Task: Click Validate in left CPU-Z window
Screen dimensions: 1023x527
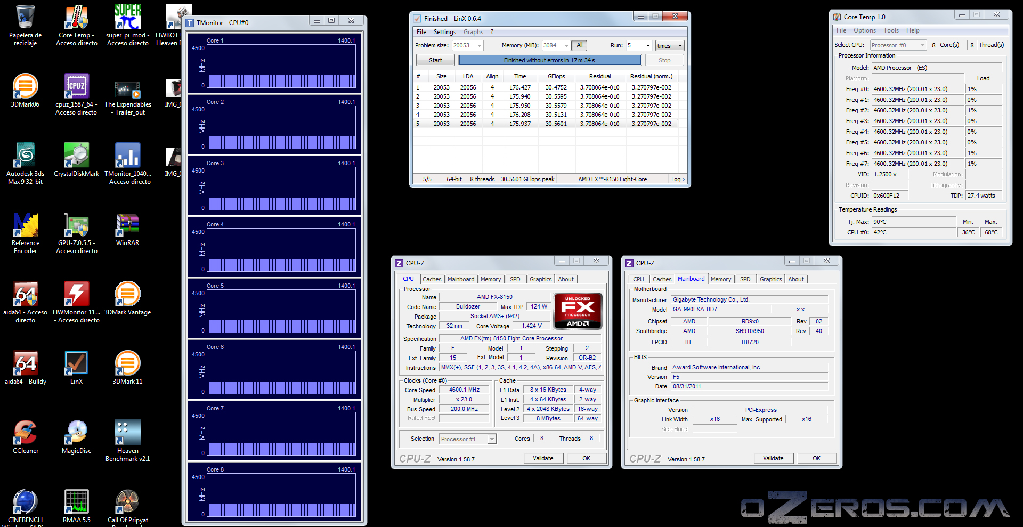Action: (x=543, y=458)
